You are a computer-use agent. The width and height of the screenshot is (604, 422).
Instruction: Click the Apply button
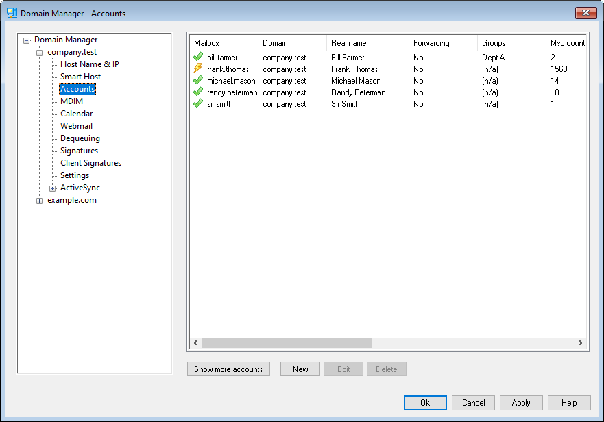coord(521,403)
